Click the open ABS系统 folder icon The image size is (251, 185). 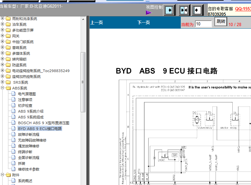tap(8, 88)
